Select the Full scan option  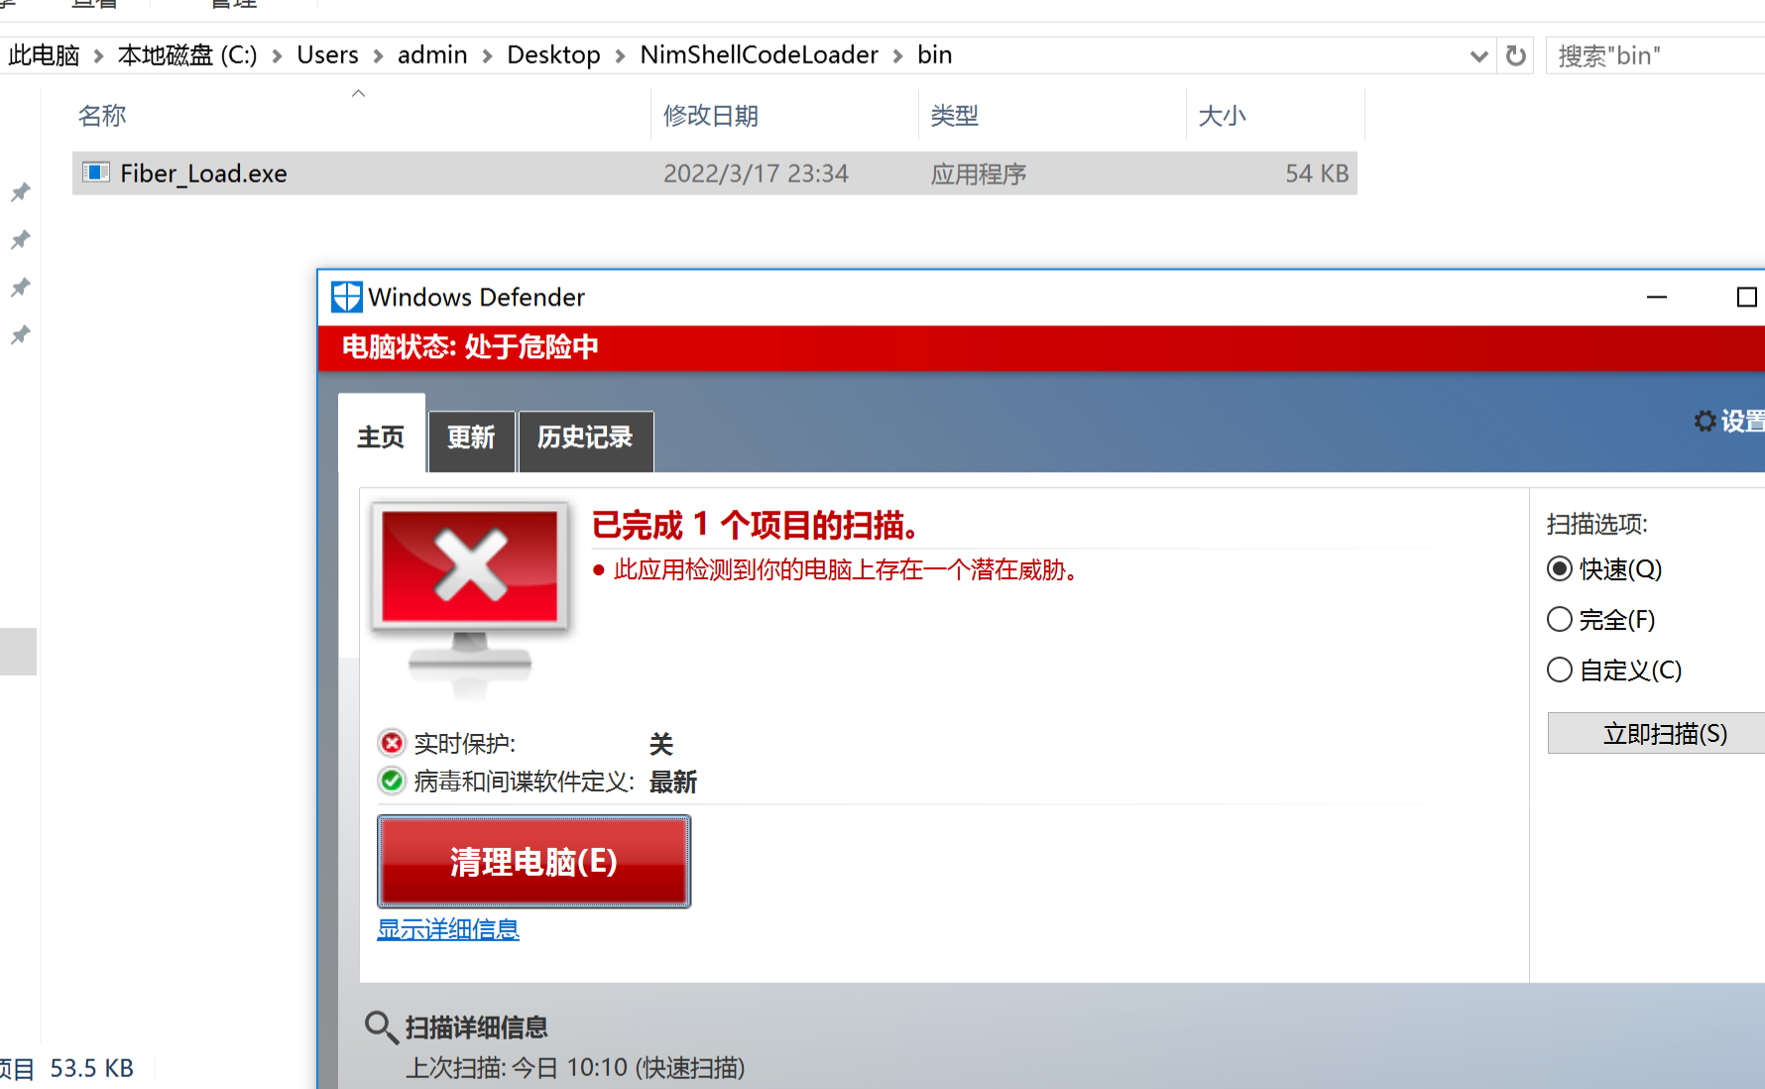point(1560,620)
